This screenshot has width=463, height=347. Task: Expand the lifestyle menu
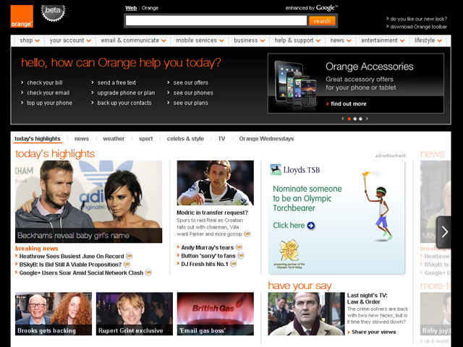pyautogui.click(x=428, y=40)
